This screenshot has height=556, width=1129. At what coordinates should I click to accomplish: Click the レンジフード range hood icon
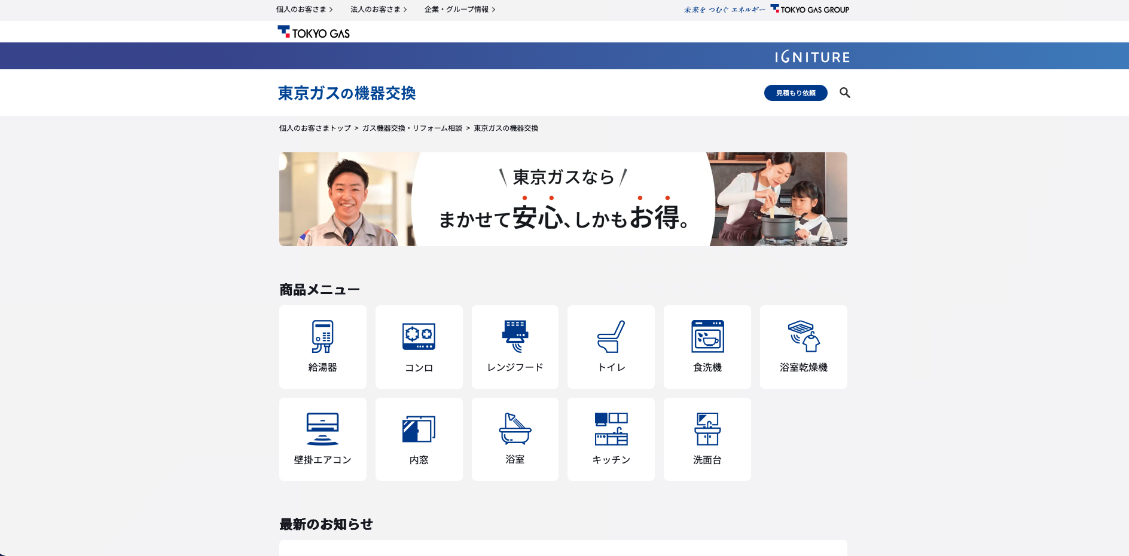(515, 337)
